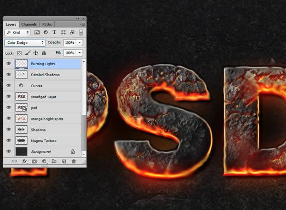
Task: Click the layer list scrollbar thumb
Action: pyautogui.click(x=84, y=133)
